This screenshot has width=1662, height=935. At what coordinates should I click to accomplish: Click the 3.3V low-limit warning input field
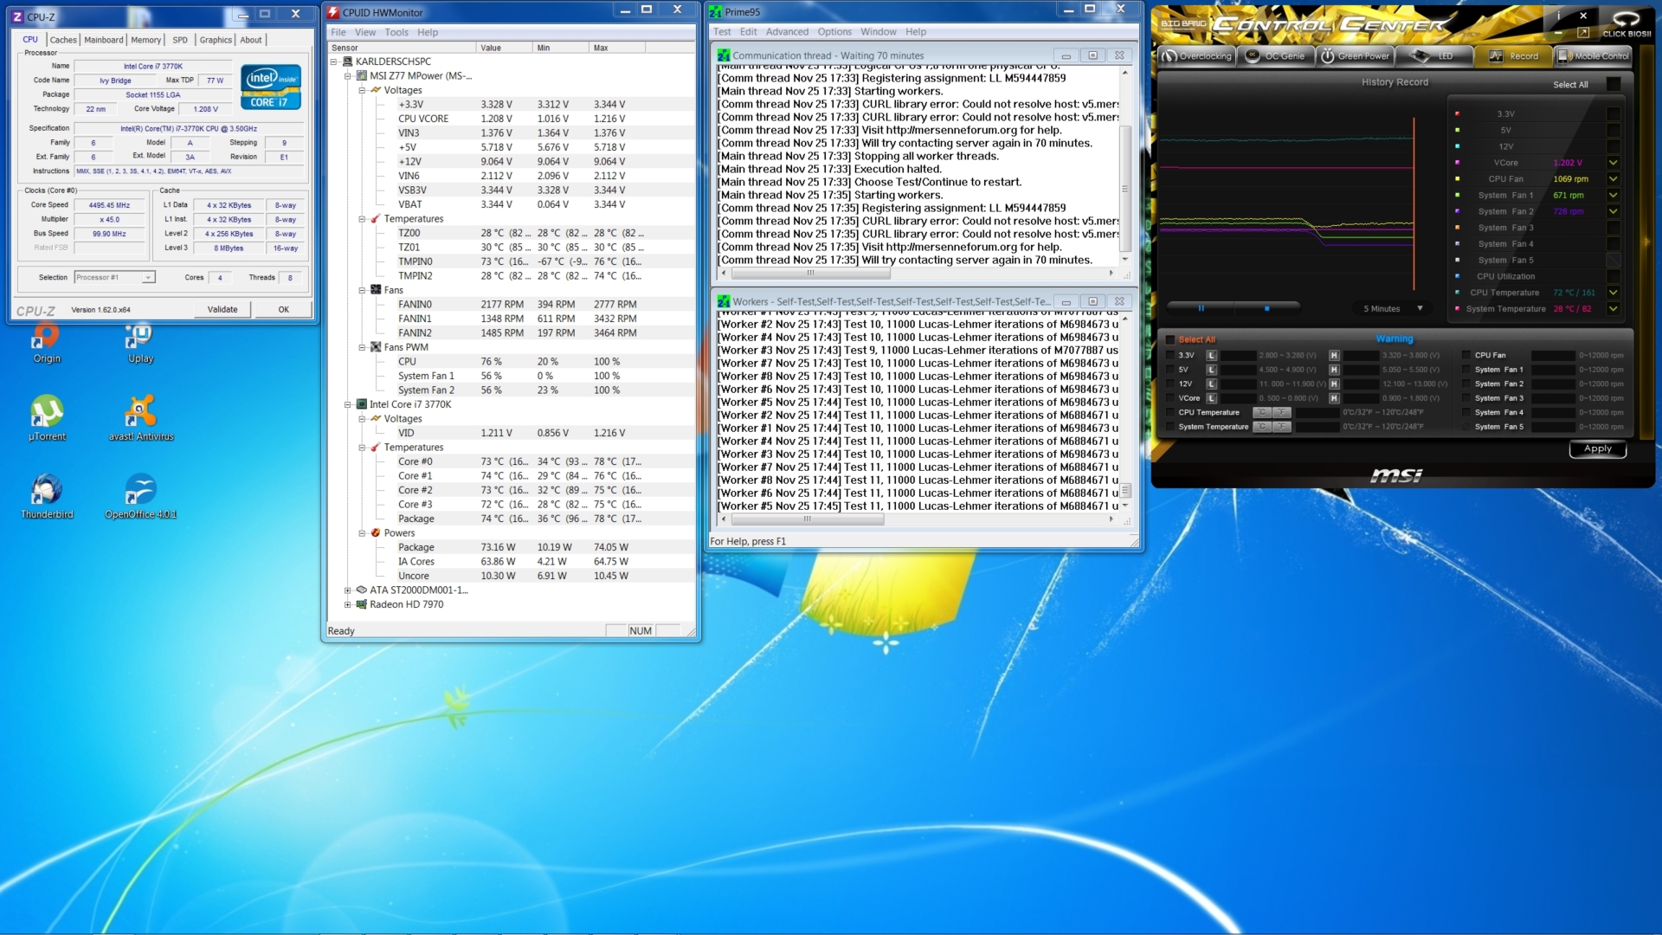click(1238, 355)
